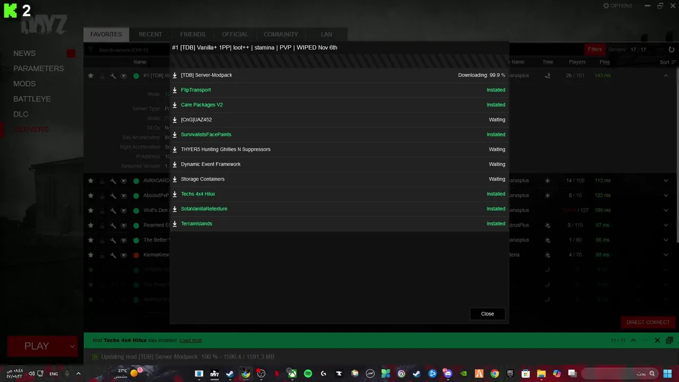Click OPTIONS gear in title bar
Screen dimensions: 679x382
pos(617,6)
